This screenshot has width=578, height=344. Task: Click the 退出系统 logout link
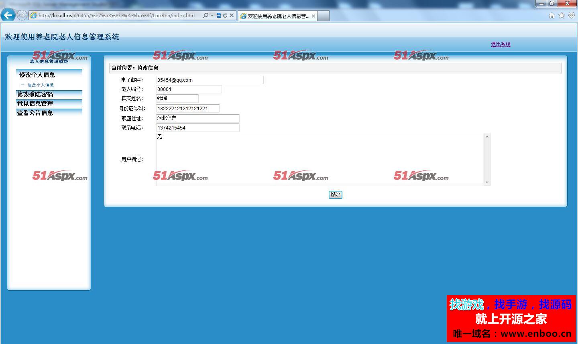501,44
